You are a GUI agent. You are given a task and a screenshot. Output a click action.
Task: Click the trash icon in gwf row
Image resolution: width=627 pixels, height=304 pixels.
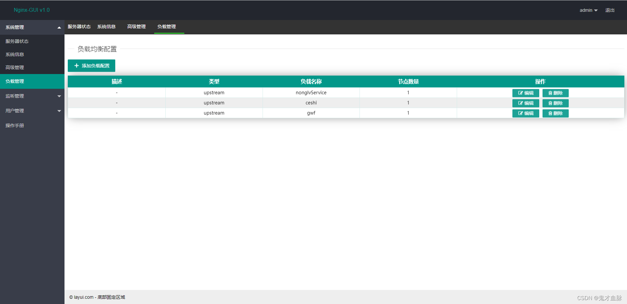(550, 113)
